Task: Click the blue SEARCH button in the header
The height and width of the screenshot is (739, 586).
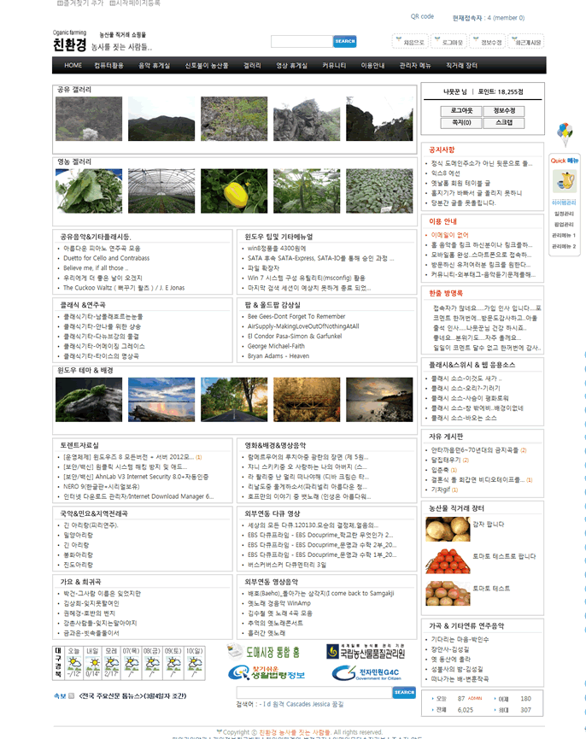Action: pos(345,41)
